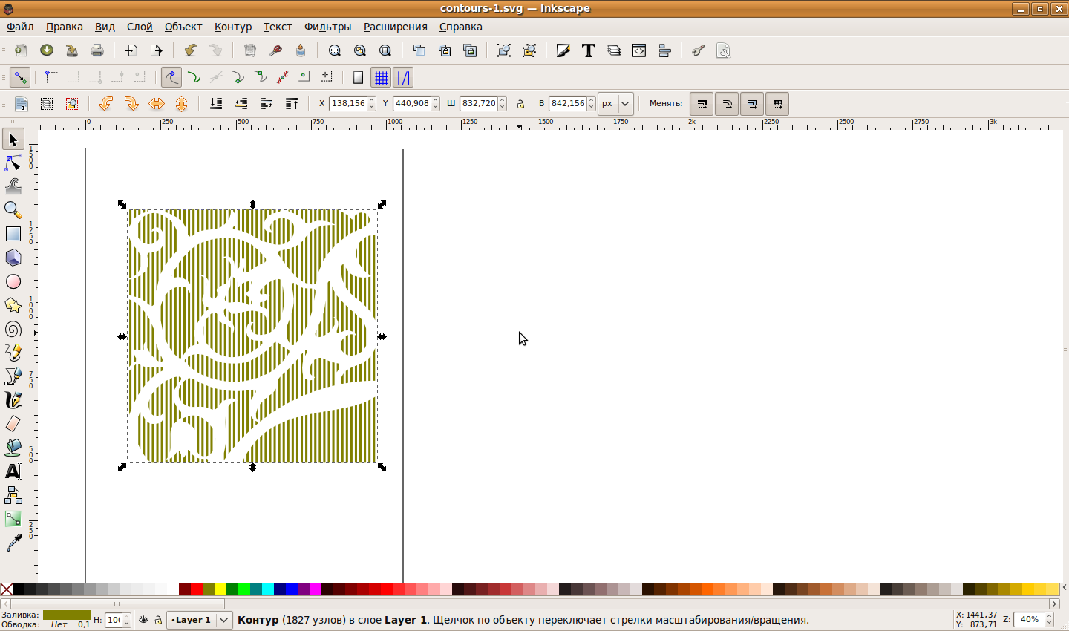Cut selection with the scissors icon
The width and height of the screenshot is (1069, 631).
(275, 50)
